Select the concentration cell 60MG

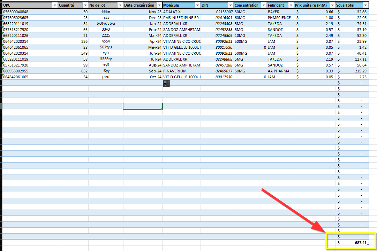(x=250, y=18)
